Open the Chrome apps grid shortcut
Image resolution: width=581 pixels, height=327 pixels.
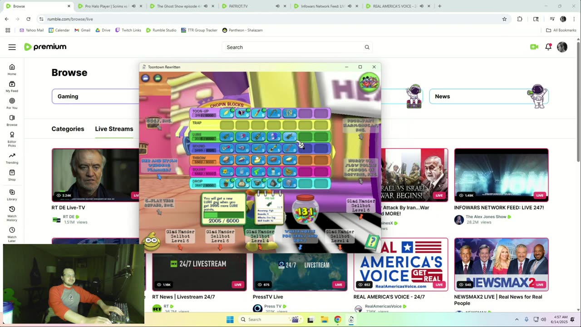coord(8,30)
